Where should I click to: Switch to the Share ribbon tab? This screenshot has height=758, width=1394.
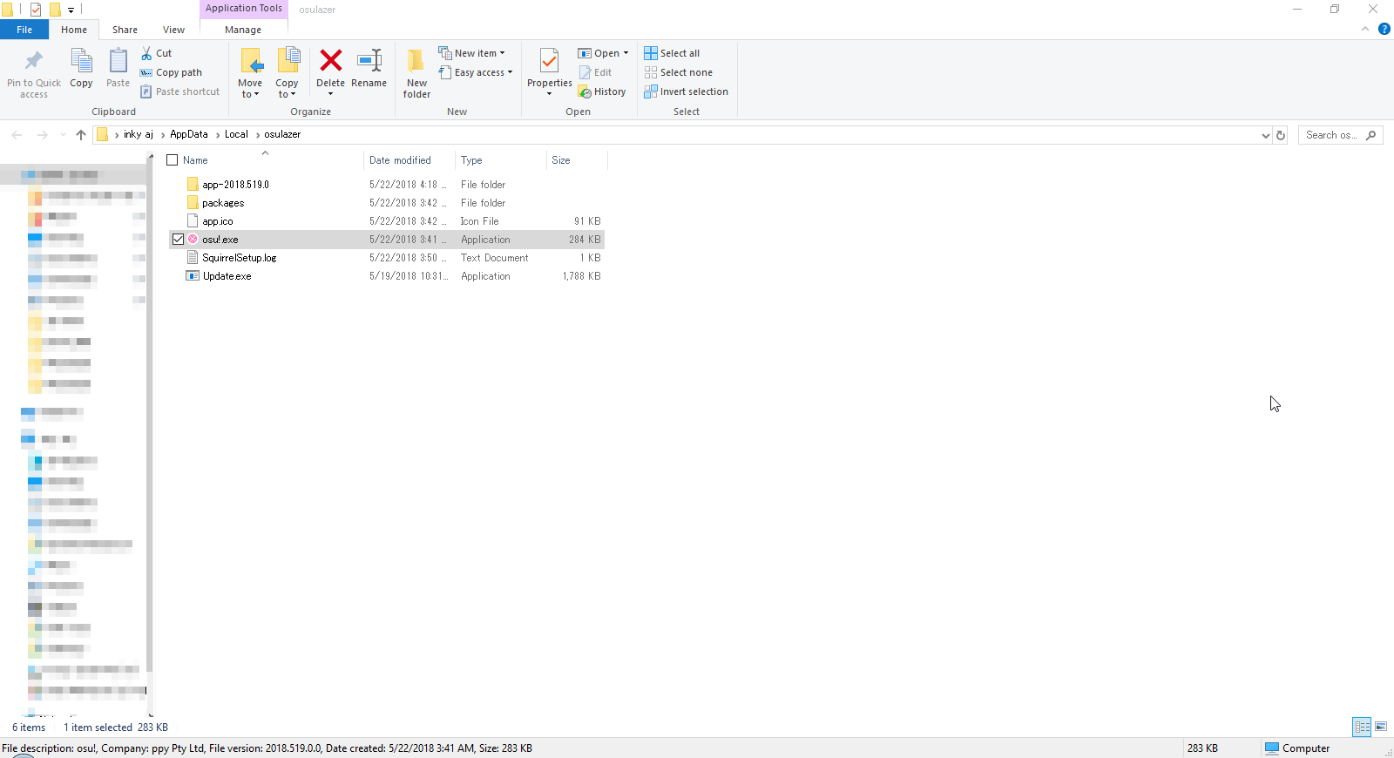point(125,30)
